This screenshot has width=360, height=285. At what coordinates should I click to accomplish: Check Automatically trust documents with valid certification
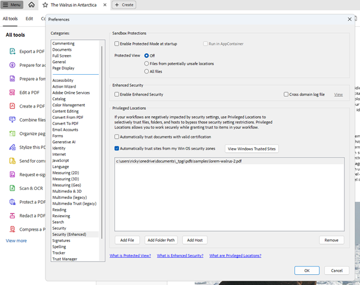pyautogui.click(x=117, y=137)
